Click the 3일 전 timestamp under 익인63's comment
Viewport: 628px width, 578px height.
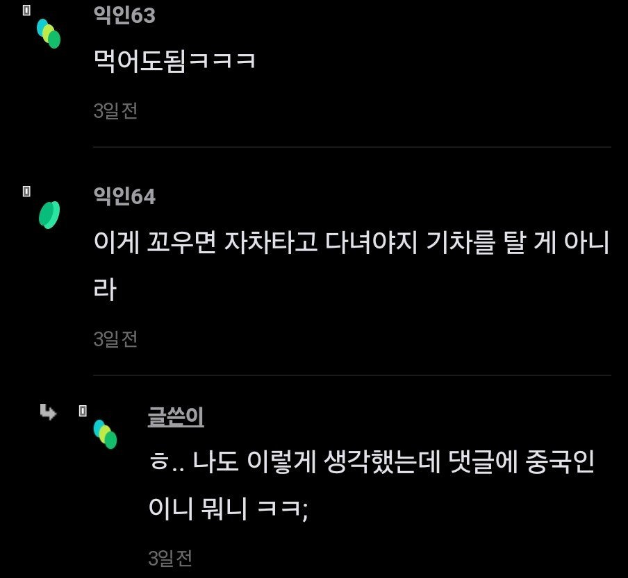click(x=115, y=111)
